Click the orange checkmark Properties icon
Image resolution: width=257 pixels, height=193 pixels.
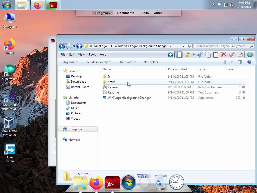231,55
